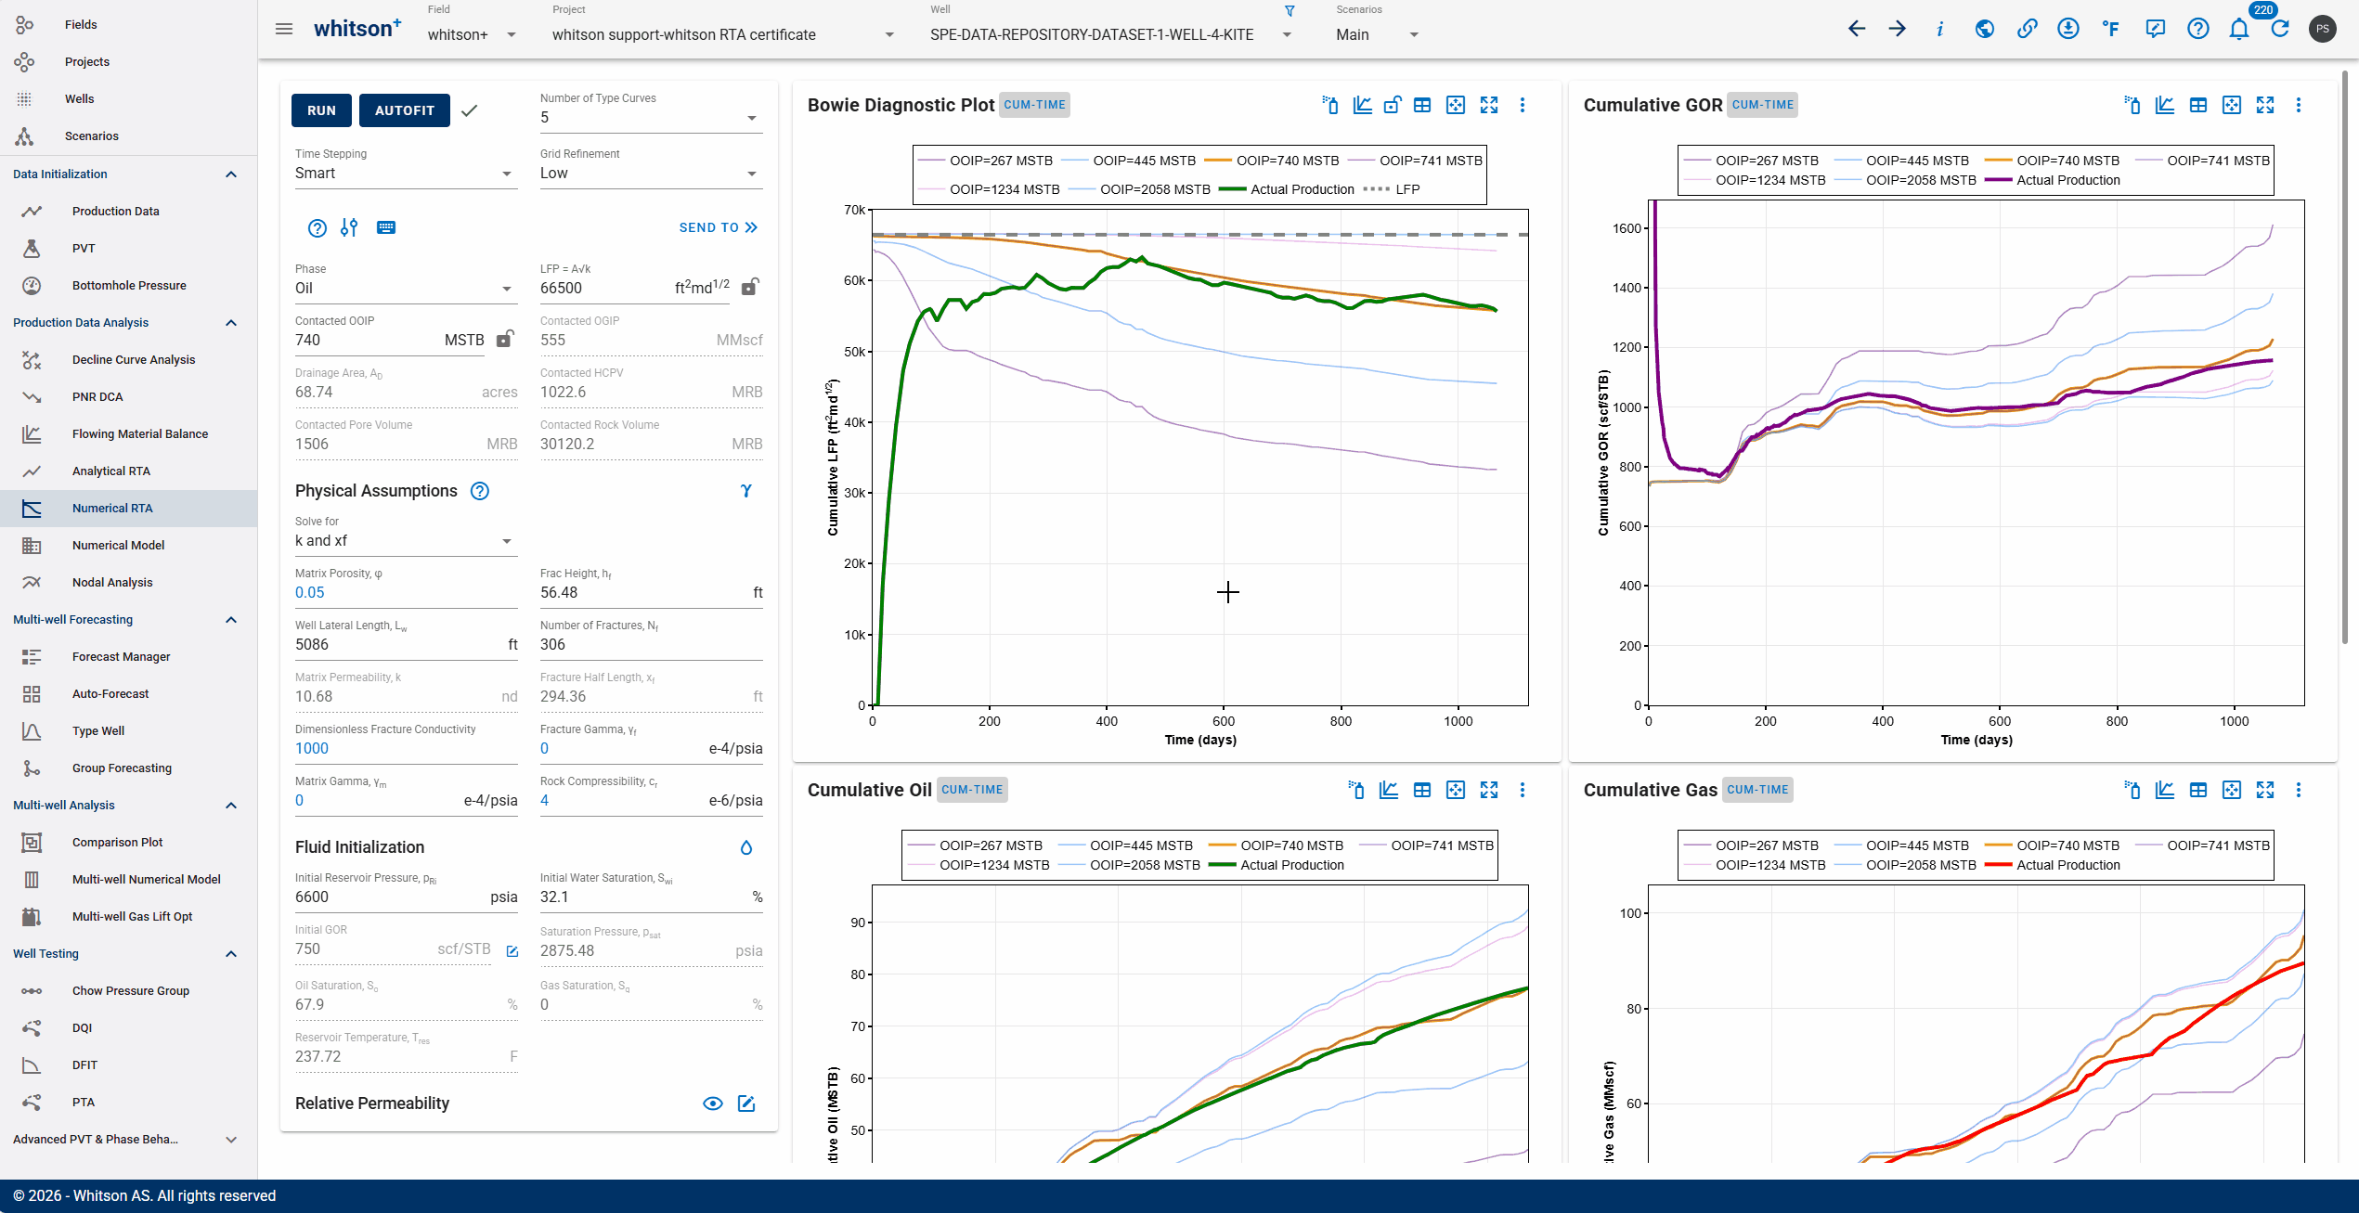
Task: Open the Grid Refinement dropdown
Action: 651,174
